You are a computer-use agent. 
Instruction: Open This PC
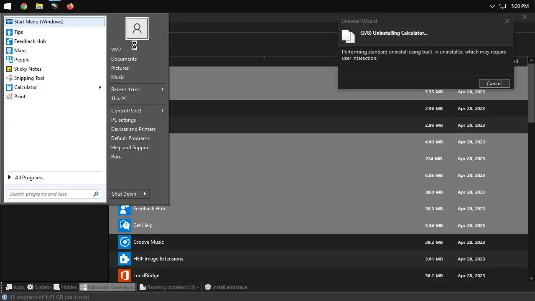coord(119,99)
